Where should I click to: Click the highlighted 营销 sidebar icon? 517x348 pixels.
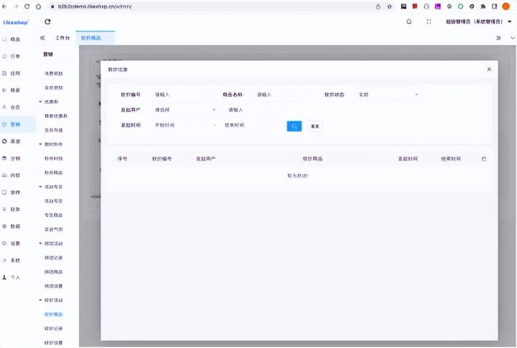(4, 125)
